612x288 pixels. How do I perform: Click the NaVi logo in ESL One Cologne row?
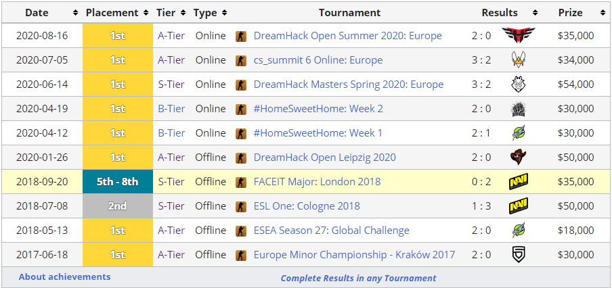click(519, 206)
